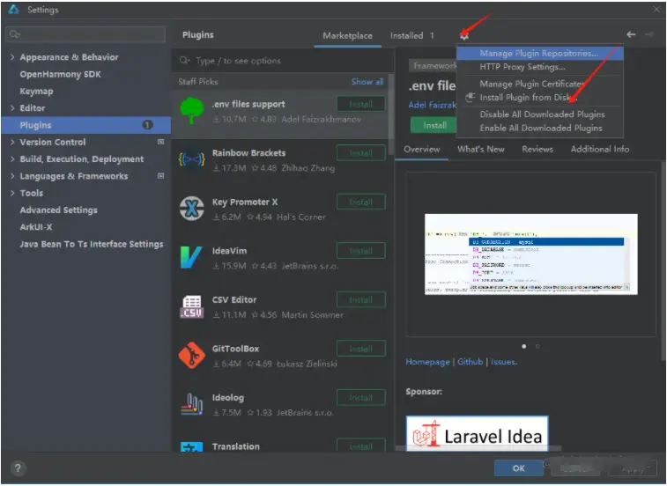Install the Rainbow Brackets plugin
The image size is (667, 486).
point(360,153)
